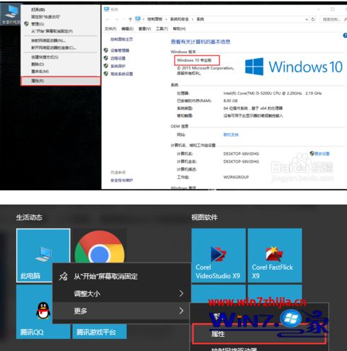Click the Windows 10 专业版 edition text
The height and width of the screenshot is (351, 347).
[194, 60]
